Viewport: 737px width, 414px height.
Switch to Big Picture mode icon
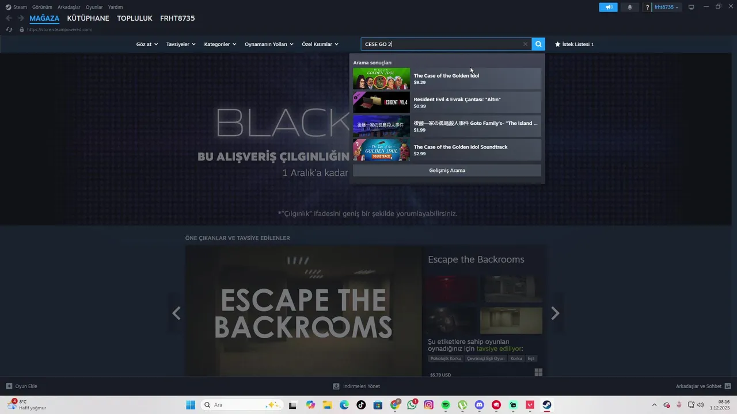click(692, 7)
